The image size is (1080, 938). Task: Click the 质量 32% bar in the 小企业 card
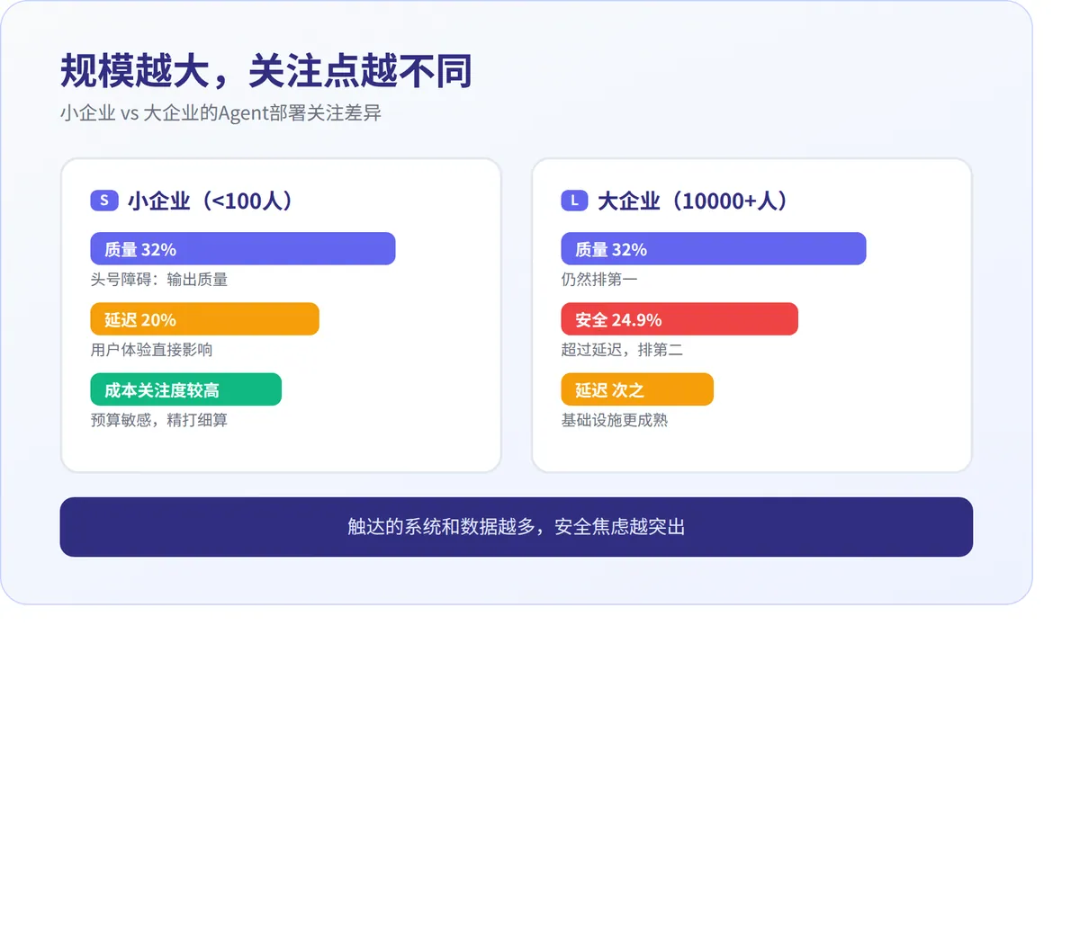click(243, 249)
